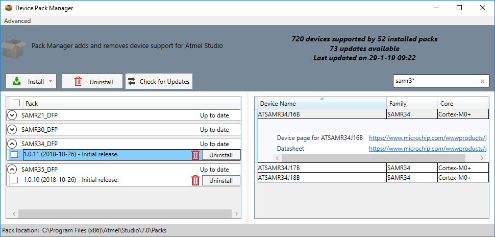The image size is (495, 237).
Task: Expand the SAMR30_DFP pack
Action: [x=12, y=130]
